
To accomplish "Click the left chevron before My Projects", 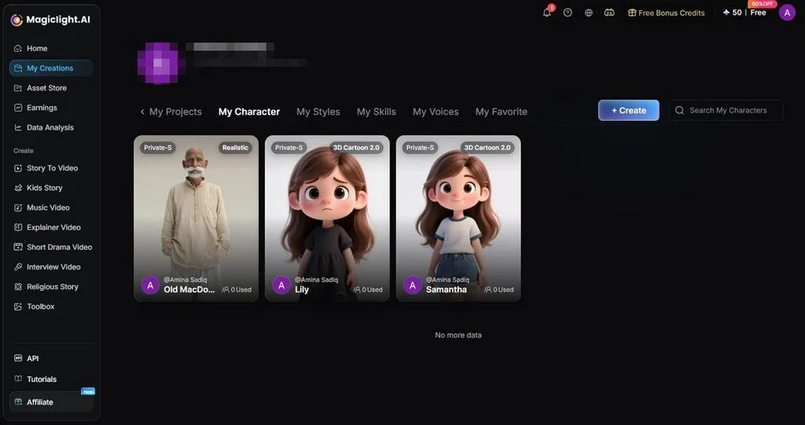I will click(142, 112).
